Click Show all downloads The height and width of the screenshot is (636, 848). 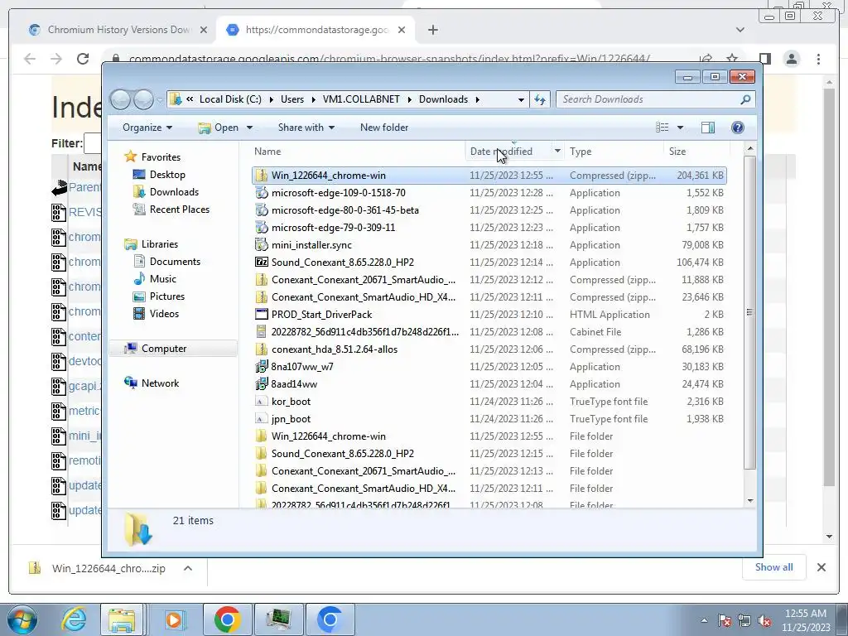point(774,567)
